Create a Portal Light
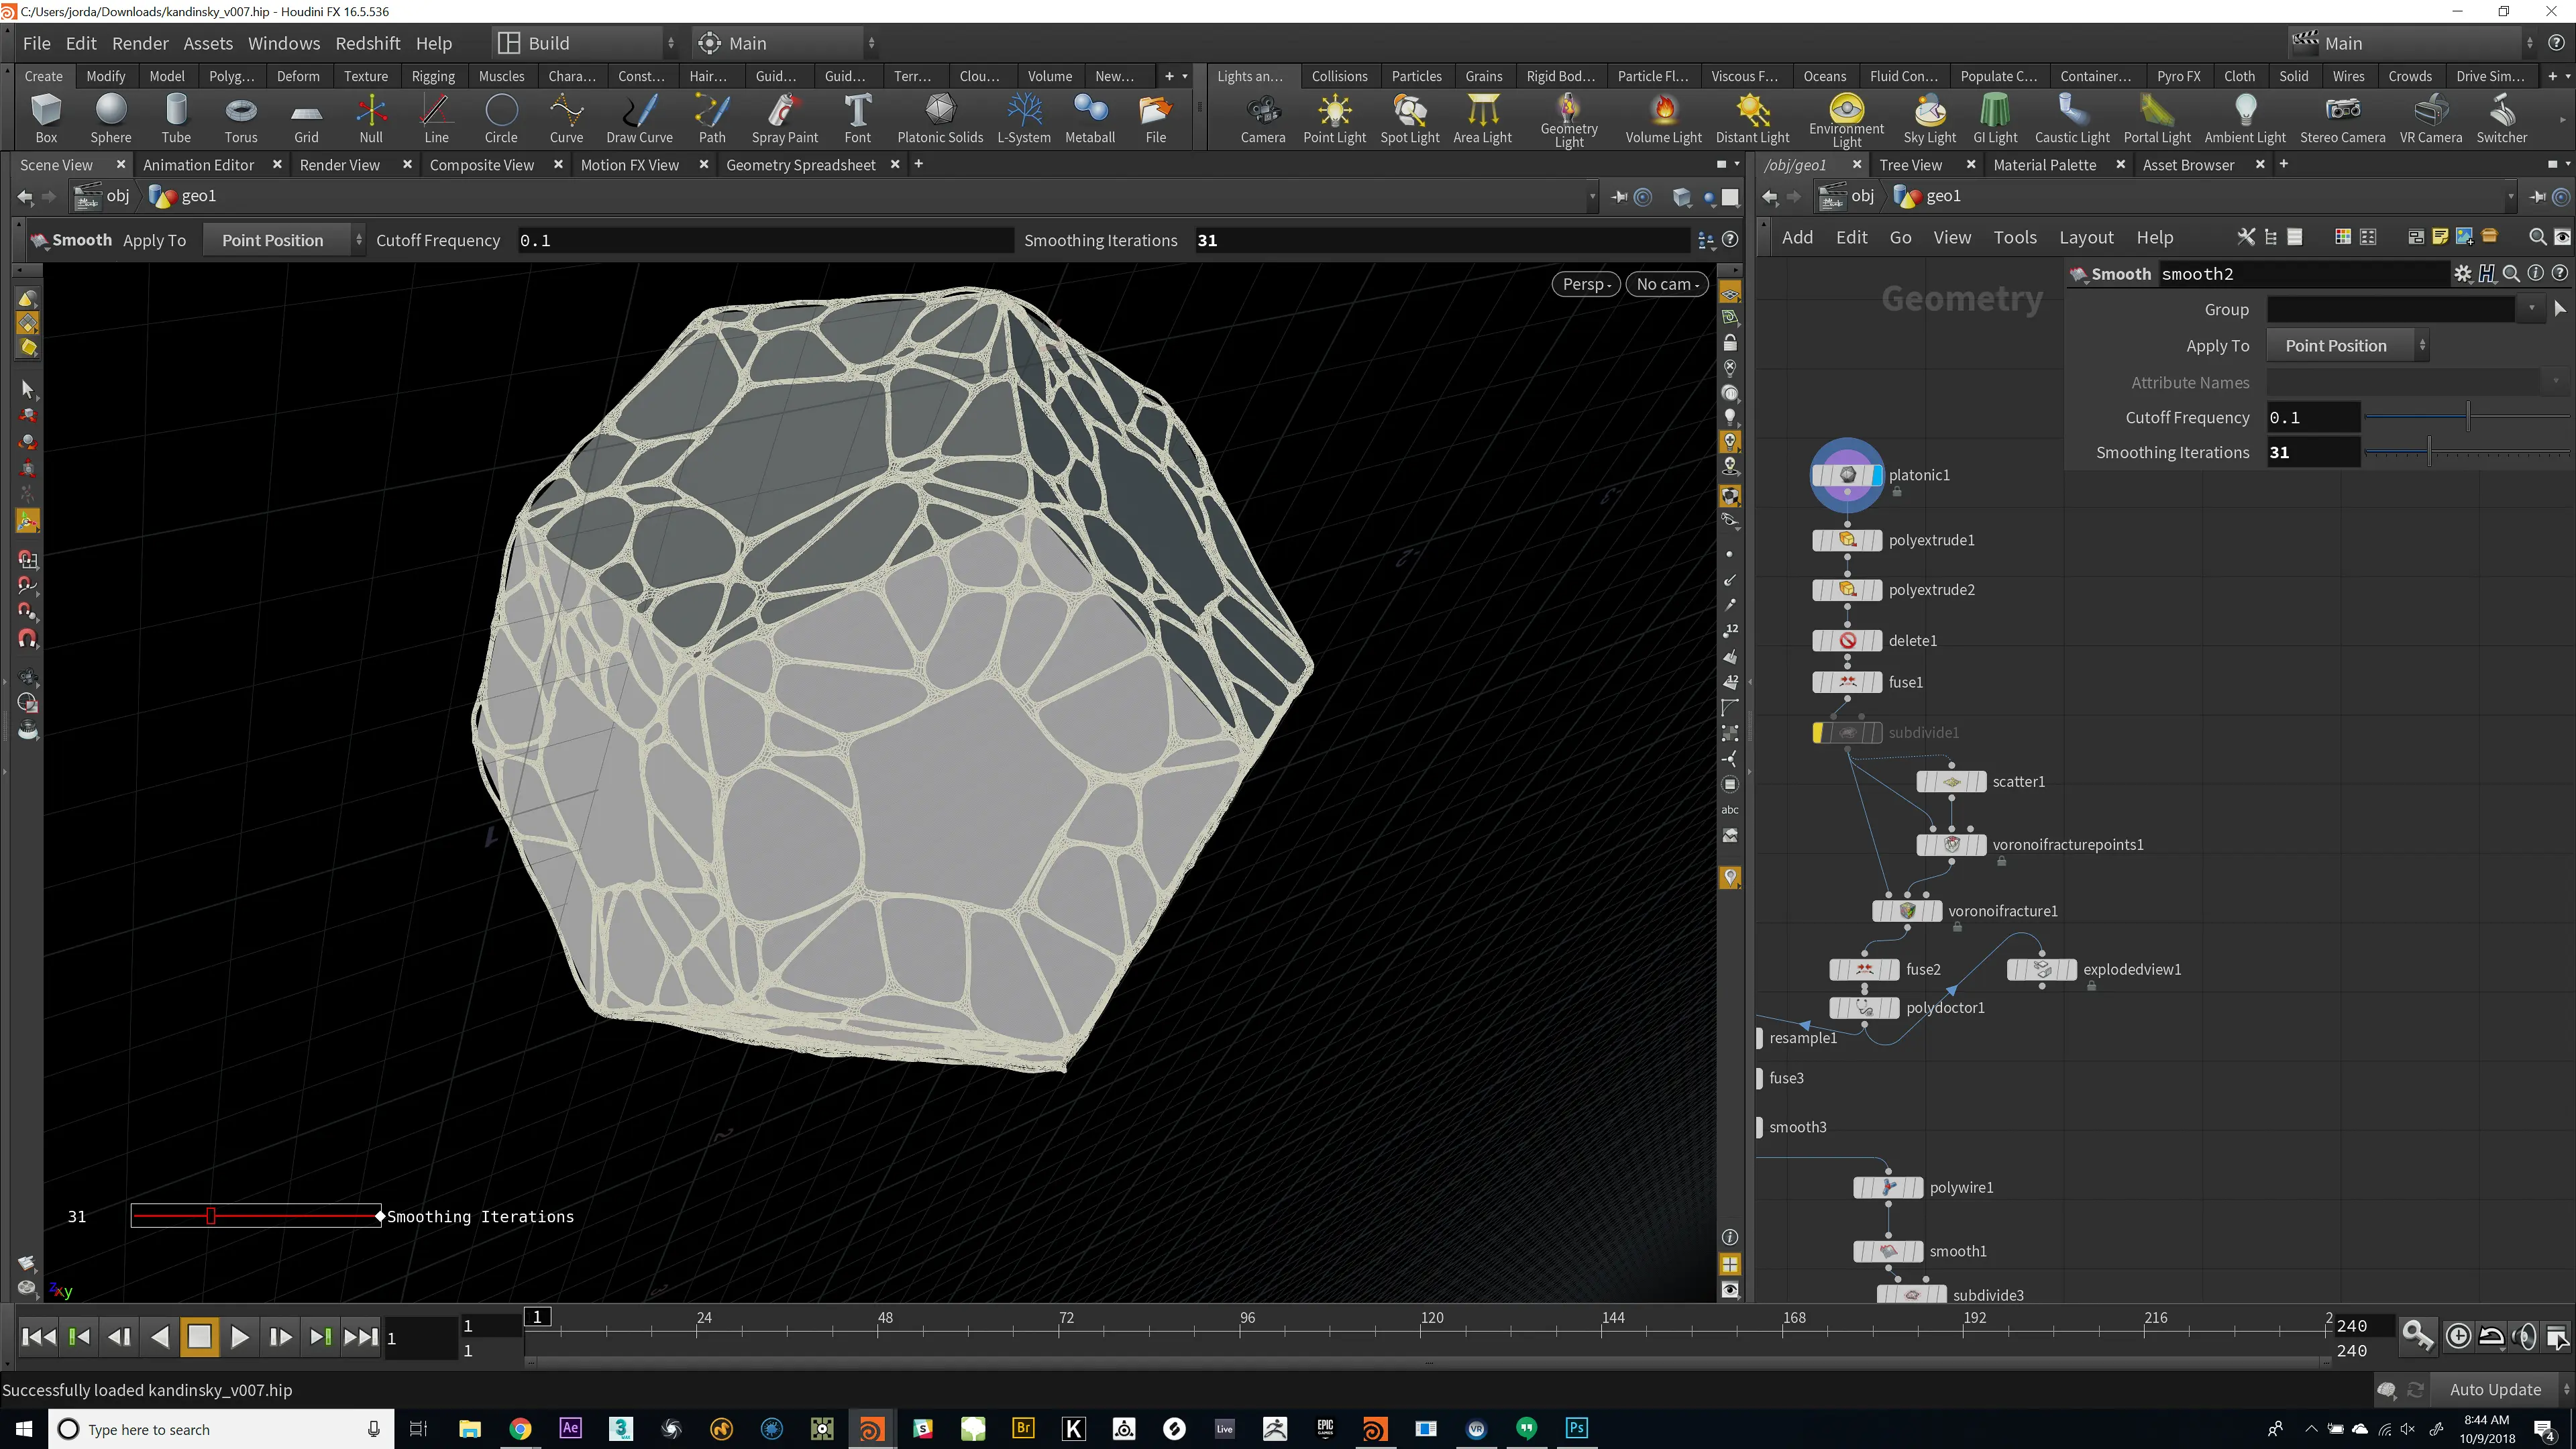The height and width of the screenshot is (1449, 2576). (2157, 118)
